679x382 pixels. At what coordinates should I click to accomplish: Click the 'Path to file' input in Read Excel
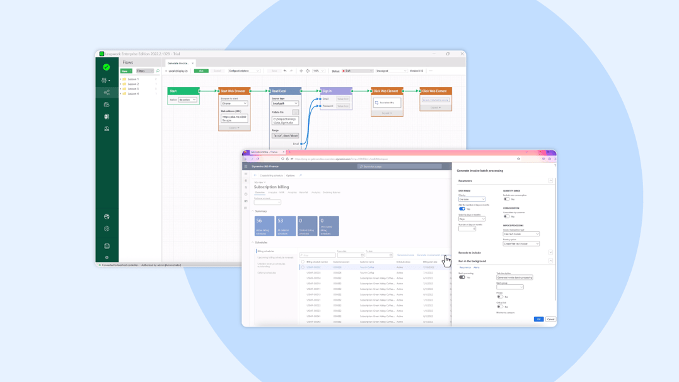pos(286,120)
